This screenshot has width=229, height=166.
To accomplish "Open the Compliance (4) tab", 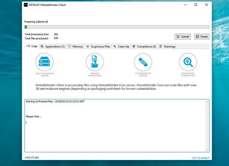I will (x=144, y=46).
